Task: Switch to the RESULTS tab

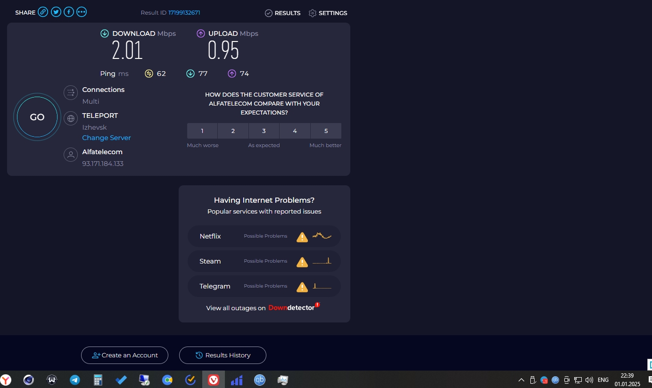Action: click(x=282, y=13)
